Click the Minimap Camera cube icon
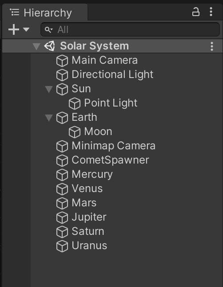This screenshot has height=287, width=223. click(x=62, y=147)
